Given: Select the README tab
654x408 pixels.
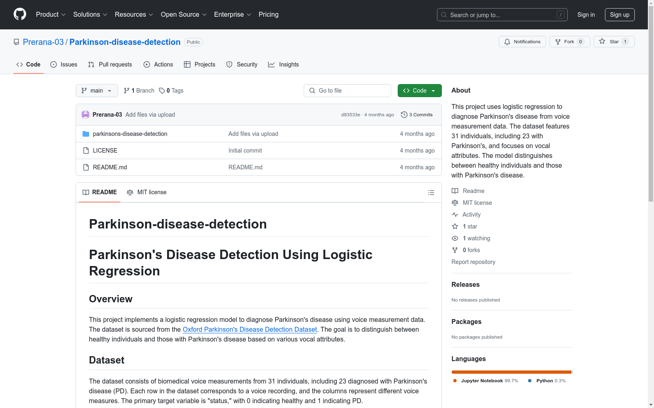Looking at the screenshot, I should tap(100, 192).
